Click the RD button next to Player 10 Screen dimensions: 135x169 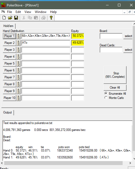coord(18,98)
